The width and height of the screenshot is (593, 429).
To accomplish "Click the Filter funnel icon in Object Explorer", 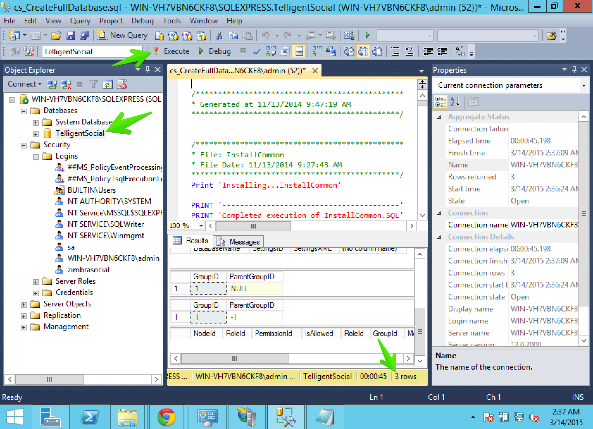I will (x=93, y=84).
